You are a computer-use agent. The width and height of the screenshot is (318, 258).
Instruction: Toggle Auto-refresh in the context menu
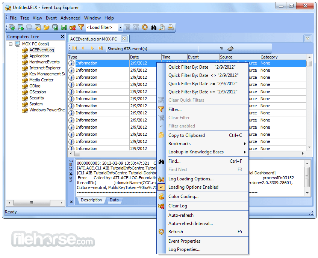coord(181,215)
